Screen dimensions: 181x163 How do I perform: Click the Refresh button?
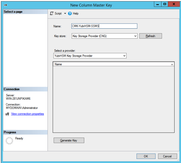point(150,36)
